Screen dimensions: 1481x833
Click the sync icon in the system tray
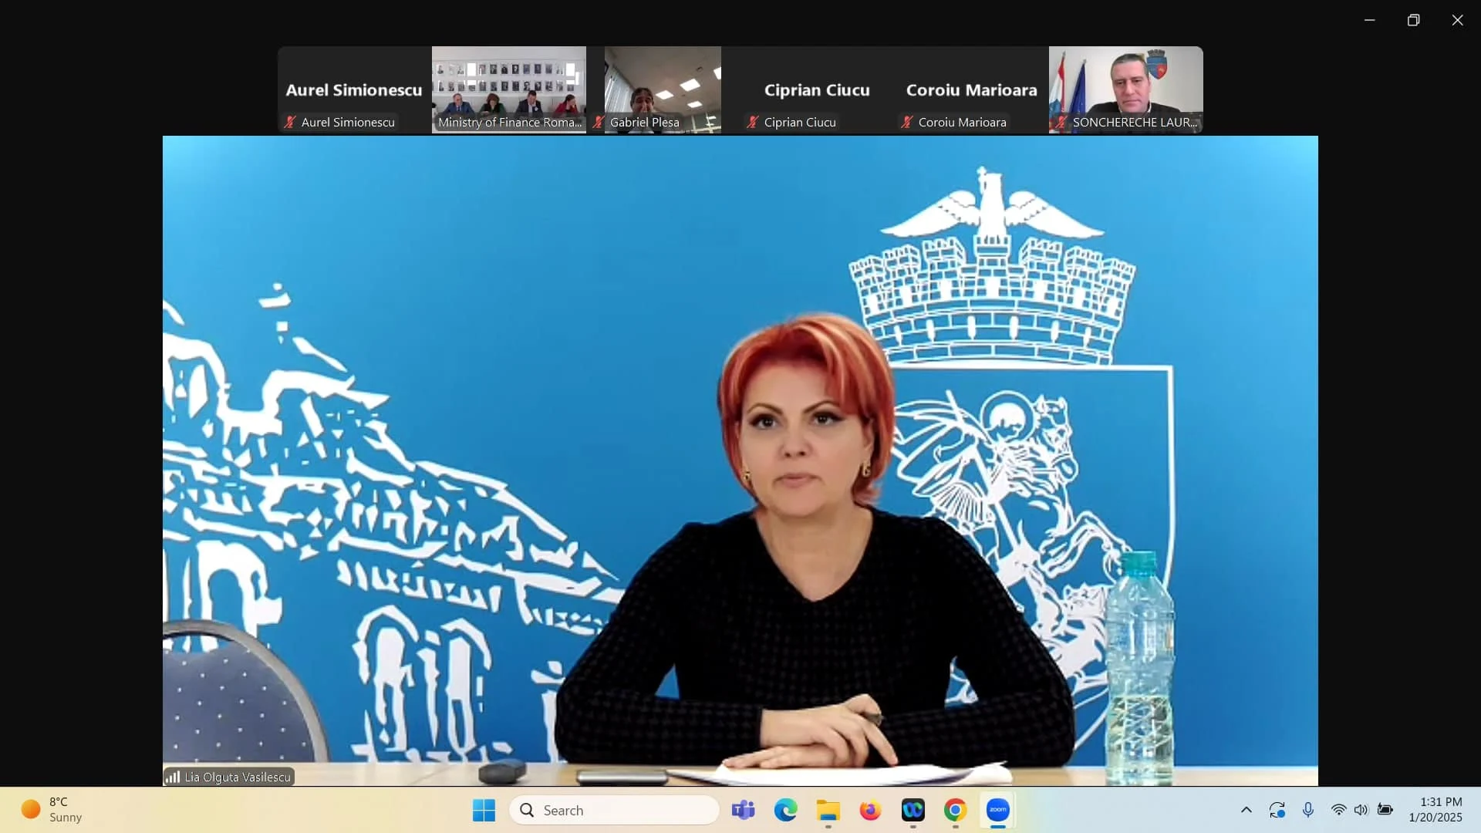1277,810
